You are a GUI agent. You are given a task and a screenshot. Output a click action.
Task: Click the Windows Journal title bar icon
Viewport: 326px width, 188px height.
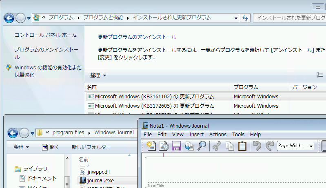pos(145,126)
